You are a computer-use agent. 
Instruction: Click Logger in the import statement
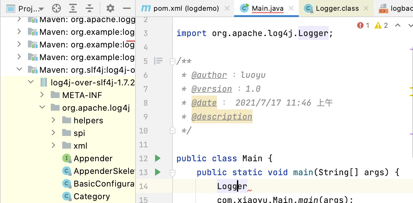coord(313,33)
